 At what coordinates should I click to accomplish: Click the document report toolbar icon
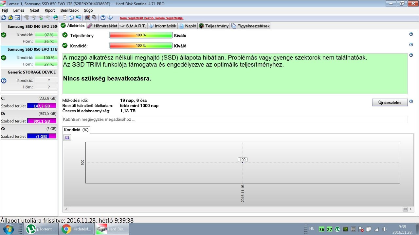(x=64, y=18)
